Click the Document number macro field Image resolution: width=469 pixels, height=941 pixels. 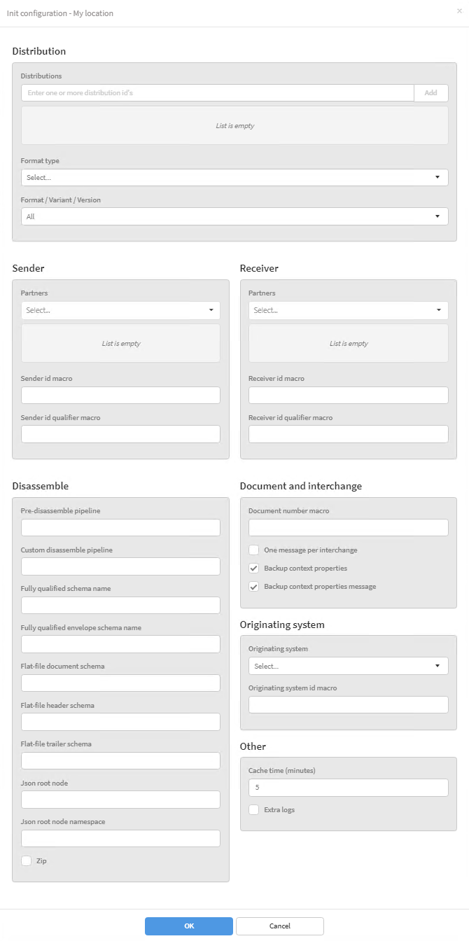(x=348, y=528)
